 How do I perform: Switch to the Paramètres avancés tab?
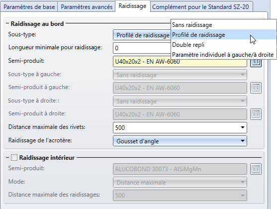tap(87, 7)
